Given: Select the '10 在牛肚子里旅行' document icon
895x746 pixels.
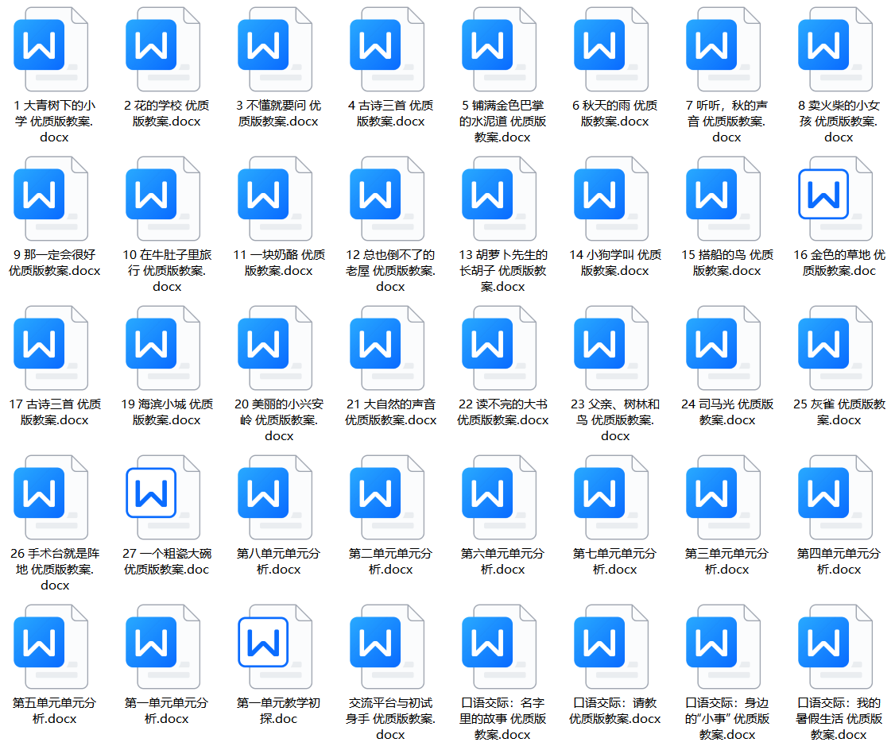Looking at the screenshot, I should tap(163, 199).
